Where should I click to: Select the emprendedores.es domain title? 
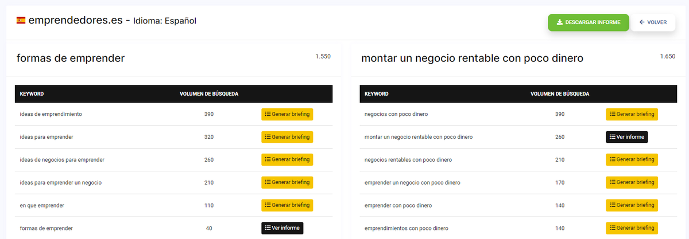point(75,21)
